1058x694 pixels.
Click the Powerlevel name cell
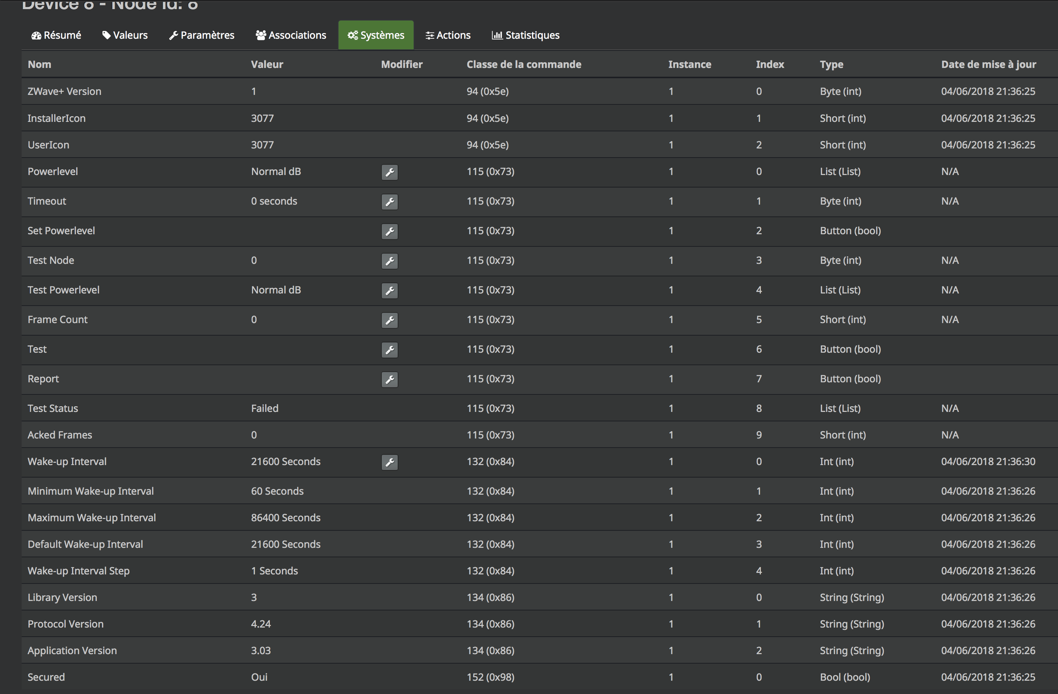click(52, 172)
